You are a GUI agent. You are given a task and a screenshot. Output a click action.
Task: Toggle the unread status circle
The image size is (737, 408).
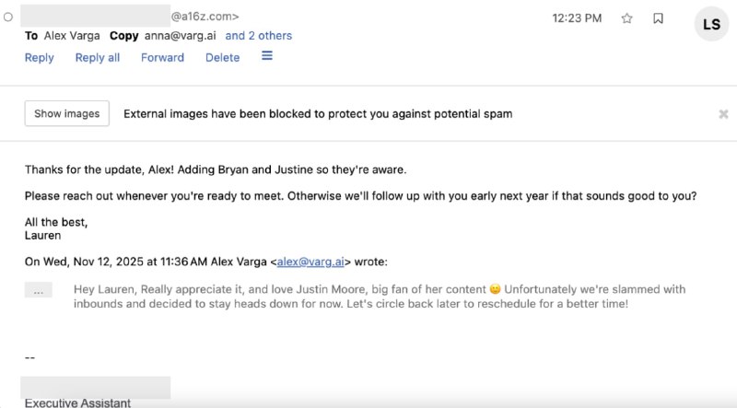(x=8, y=17)
